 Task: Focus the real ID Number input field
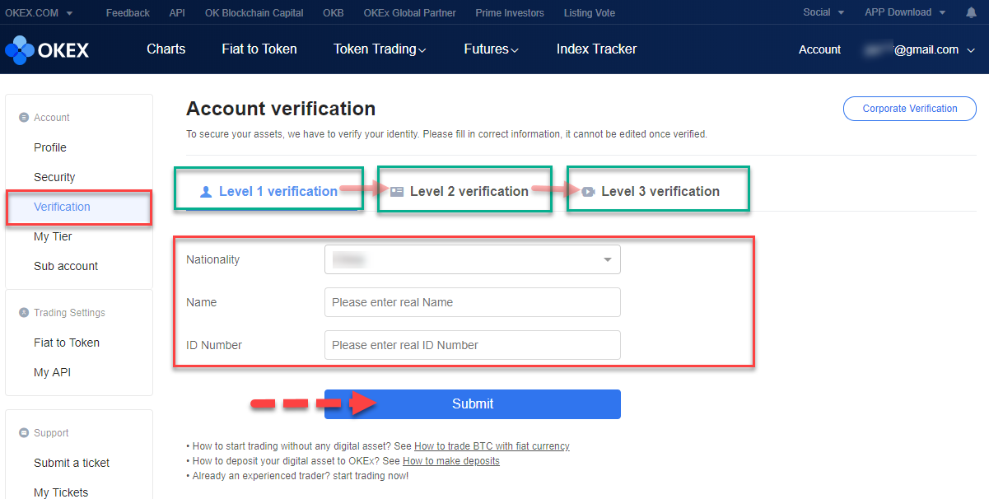473,345
